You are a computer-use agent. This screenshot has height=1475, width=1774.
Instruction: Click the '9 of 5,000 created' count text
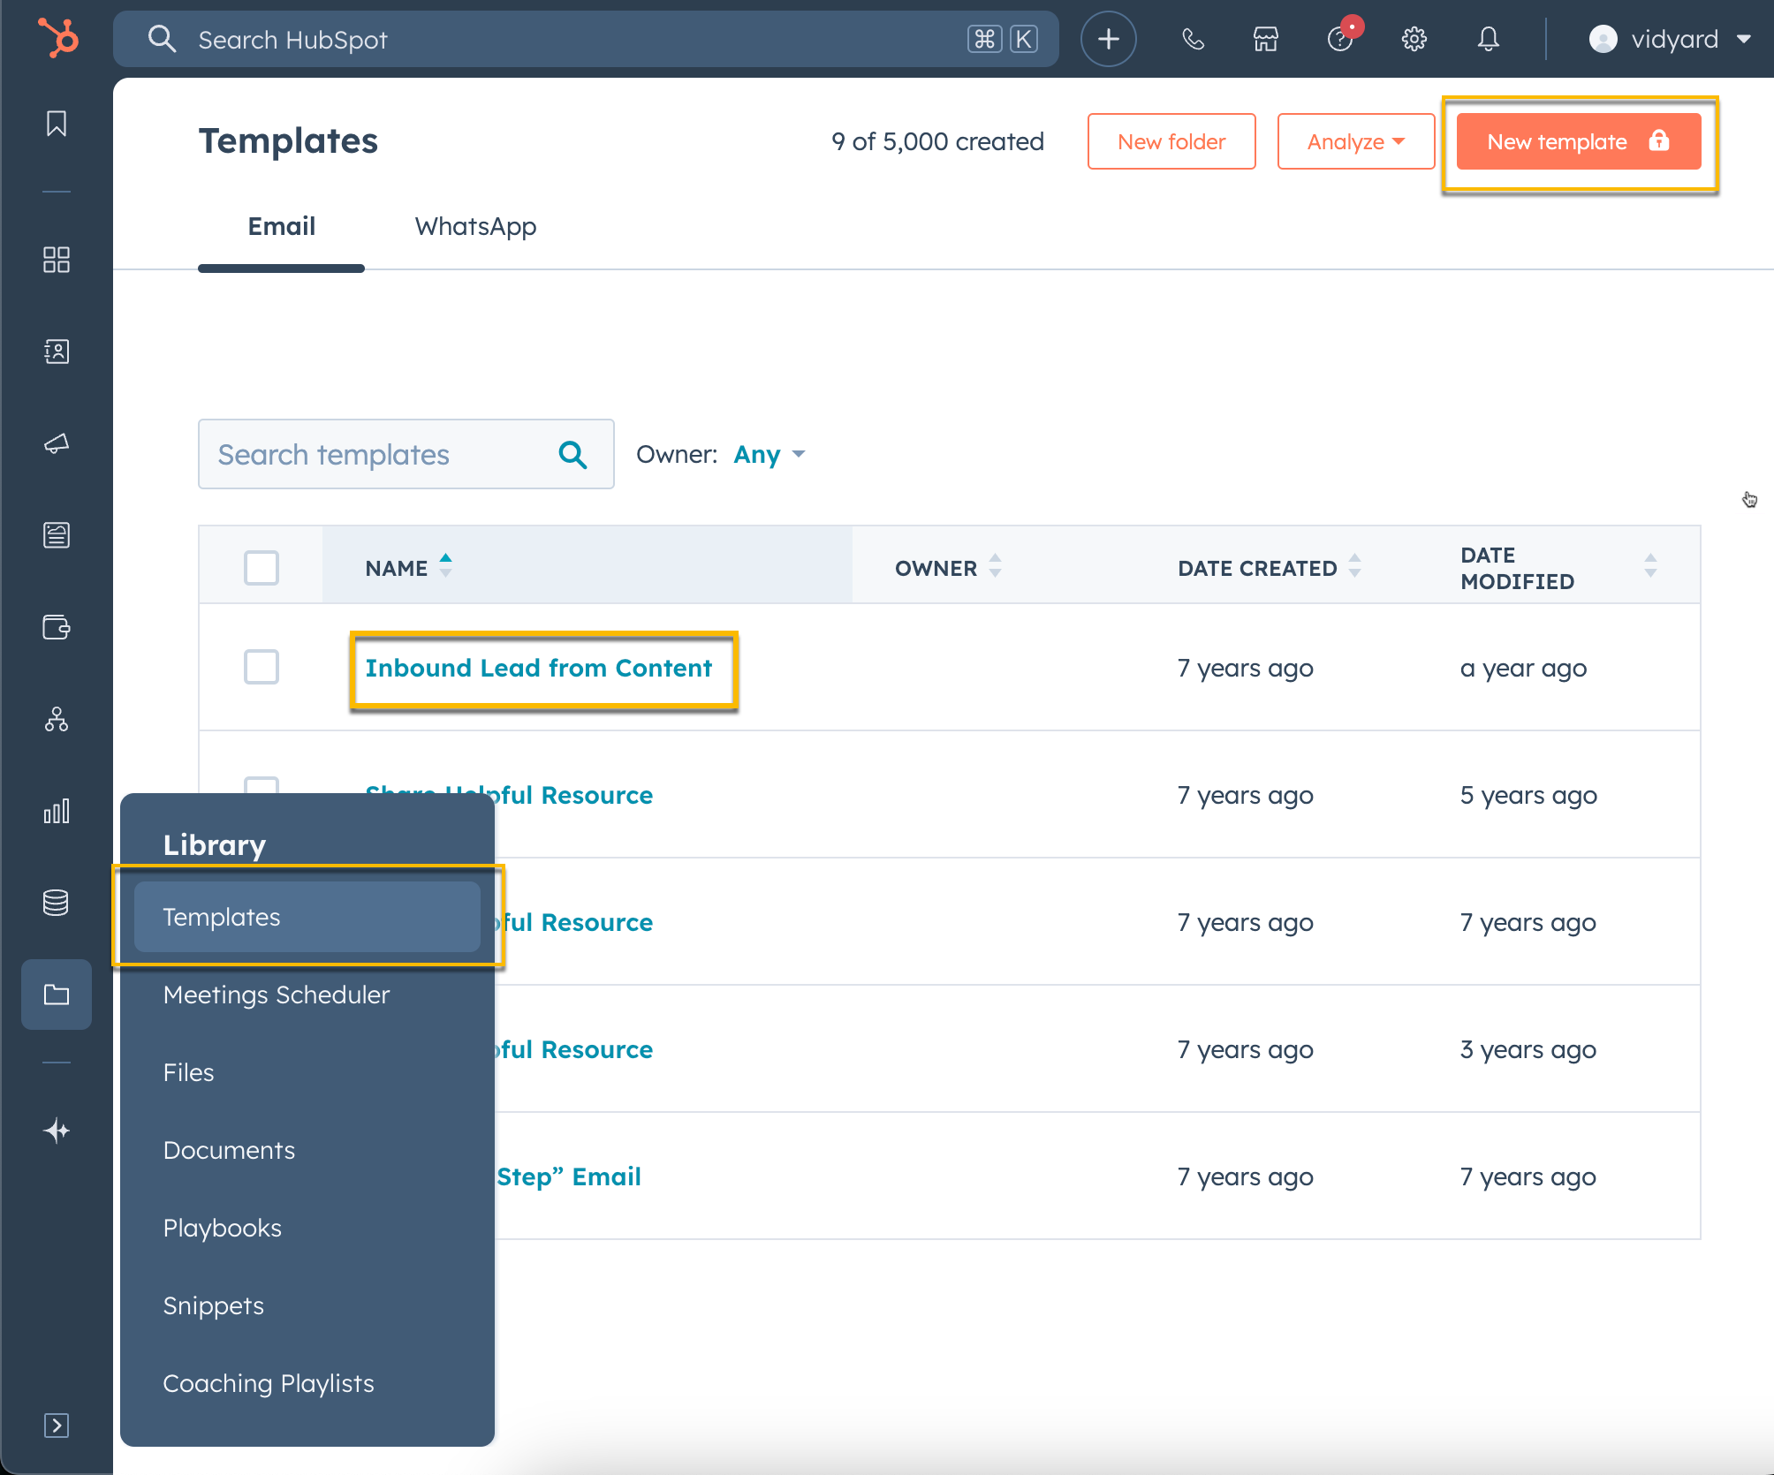[937, 141]
